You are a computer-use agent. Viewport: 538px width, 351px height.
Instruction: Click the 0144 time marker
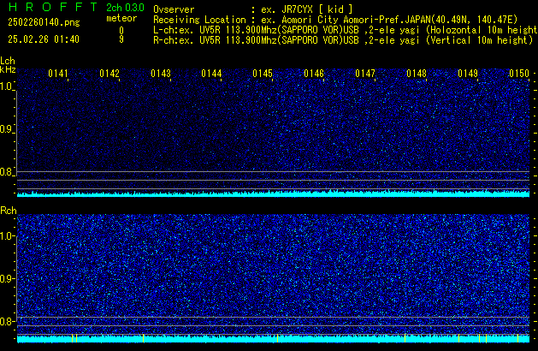point(211,74)
